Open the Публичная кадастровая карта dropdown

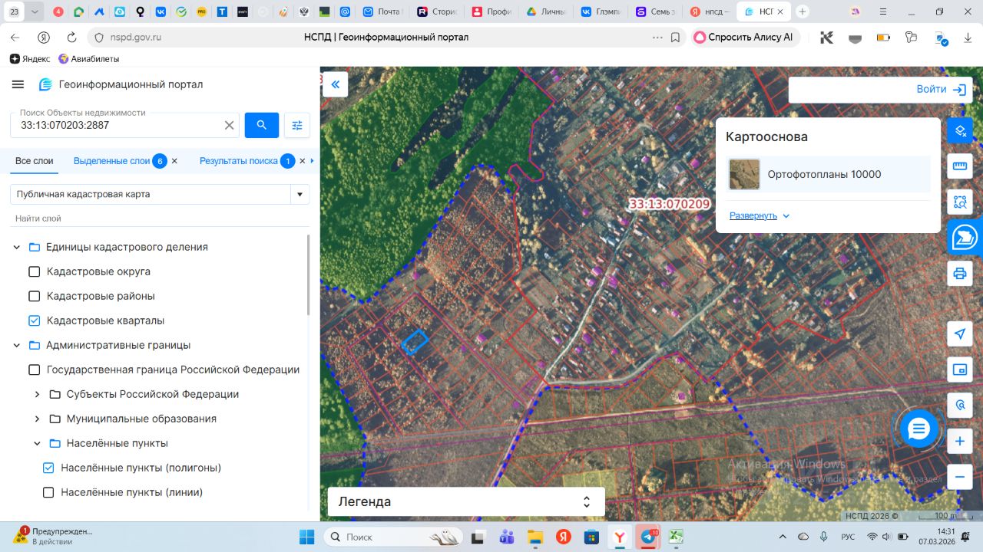(x=300, y=194)
